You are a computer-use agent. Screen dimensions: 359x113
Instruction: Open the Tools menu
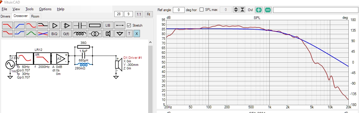pyautogui.click(x=30, y=9)
